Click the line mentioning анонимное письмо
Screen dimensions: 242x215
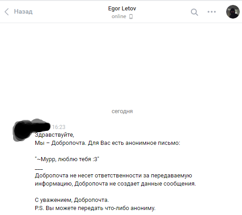[107, 143]
